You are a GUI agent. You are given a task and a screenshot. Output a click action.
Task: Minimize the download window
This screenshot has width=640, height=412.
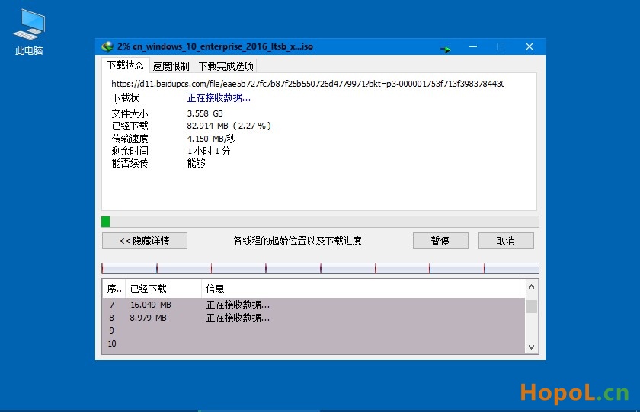[x=473, y=46]
